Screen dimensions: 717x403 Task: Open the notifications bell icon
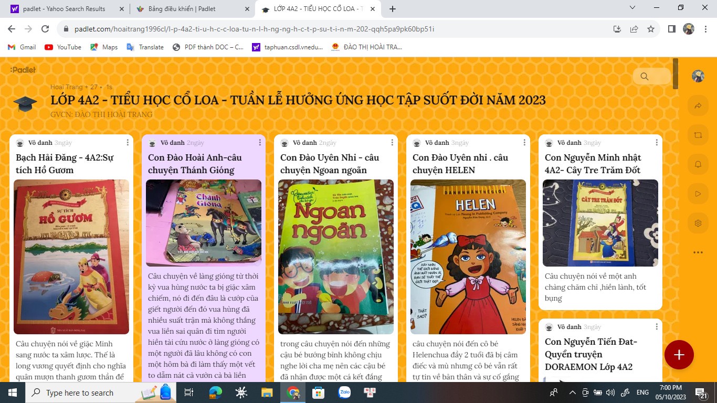coord(698,164)
